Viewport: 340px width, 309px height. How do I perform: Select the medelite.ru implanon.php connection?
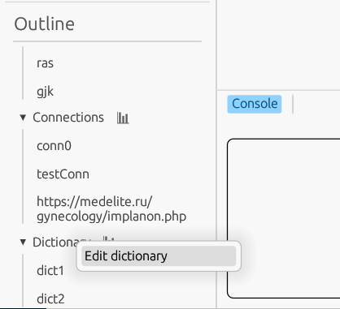111,209
